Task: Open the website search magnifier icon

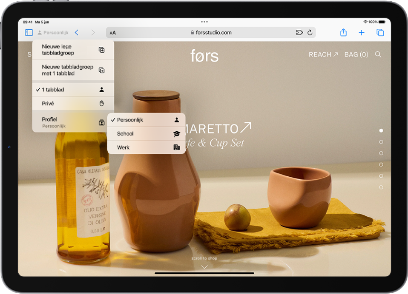Action: 378,54
